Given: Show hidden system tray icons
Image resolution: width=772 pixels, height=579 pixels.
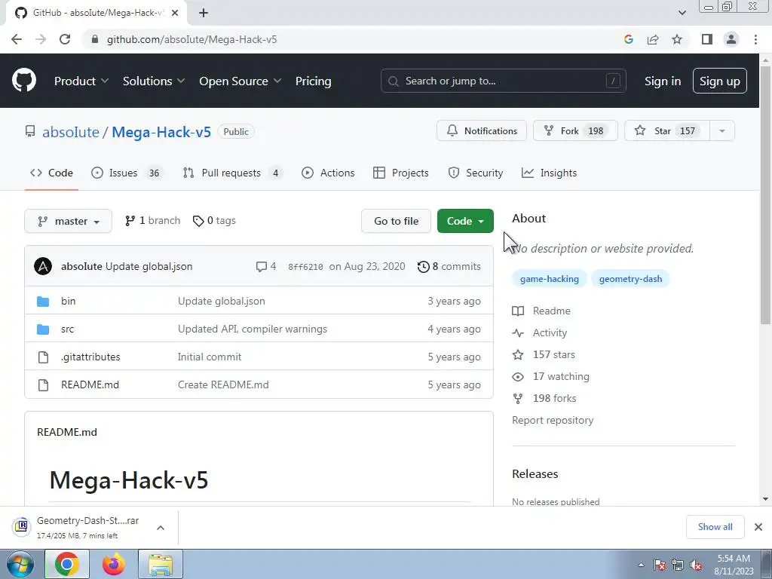Looking at the screenshot, I should coord(641,565).
